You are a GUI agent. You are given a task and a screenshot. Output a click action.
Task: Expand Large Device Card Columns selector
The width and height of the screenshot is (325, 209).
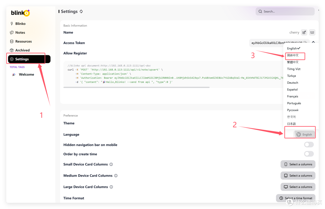pyautogui.click(x=298, y=187)
